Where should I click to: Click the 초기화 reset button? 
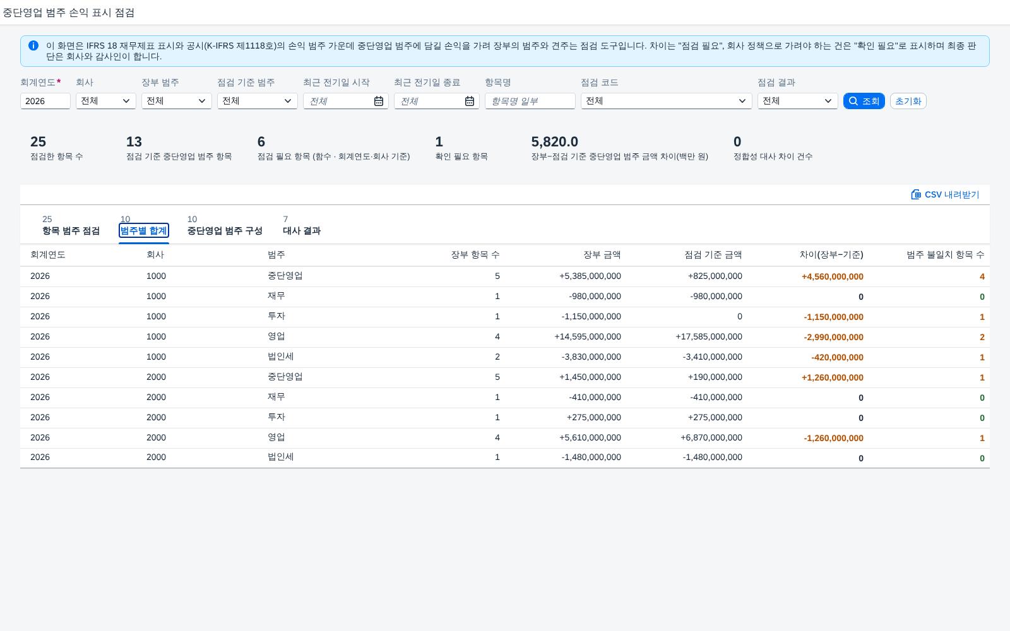908,101
